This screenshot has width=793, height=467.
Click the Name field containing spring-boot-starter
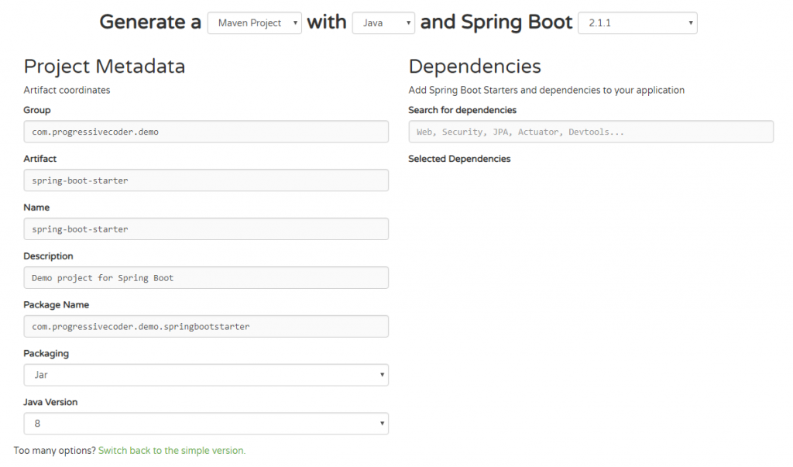click(x=206, y=228)
